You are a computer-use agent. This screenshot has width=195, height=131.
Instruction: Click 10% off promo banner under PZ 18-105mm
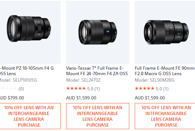[30, 116]
